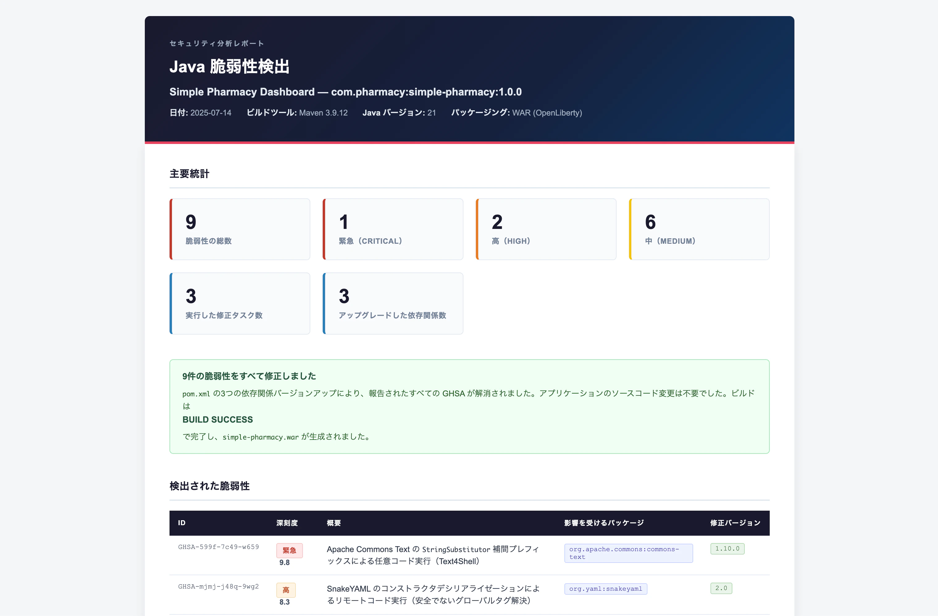Select the 高（HIGH） stat card
Image resolution: width=938 pixels, height=616 pixels.
coord(546,229)
